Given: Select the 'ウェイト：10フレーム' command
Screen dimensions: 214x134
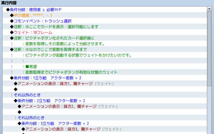Looking at the screenshot, I should [x=105, y=32].
